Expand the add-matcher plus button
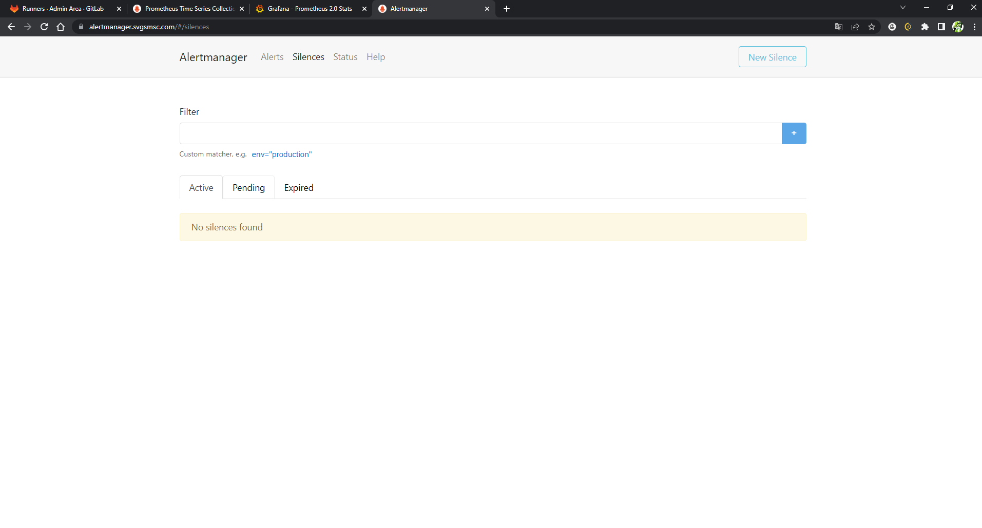 [x=794, y=133]
